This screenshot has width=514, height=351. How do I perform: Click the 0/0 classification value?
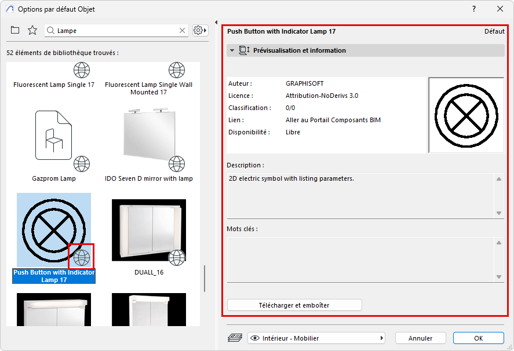(x=290, y=108)
